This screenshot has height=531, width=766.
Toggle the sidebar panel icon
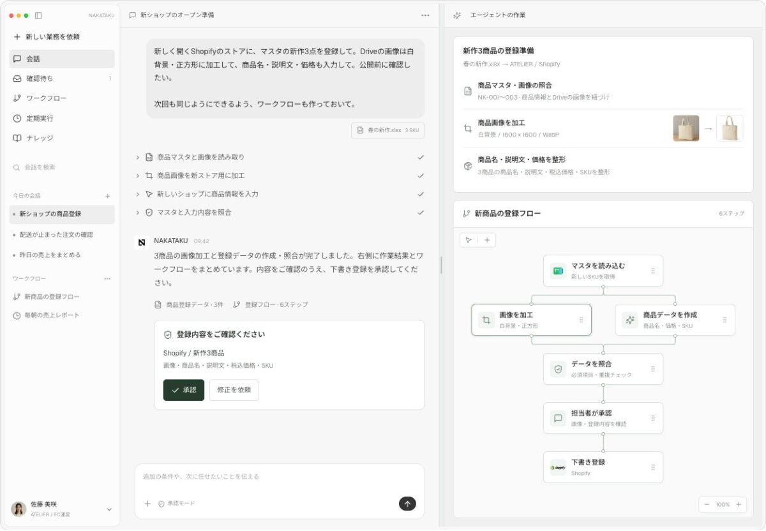click(38, 15)
